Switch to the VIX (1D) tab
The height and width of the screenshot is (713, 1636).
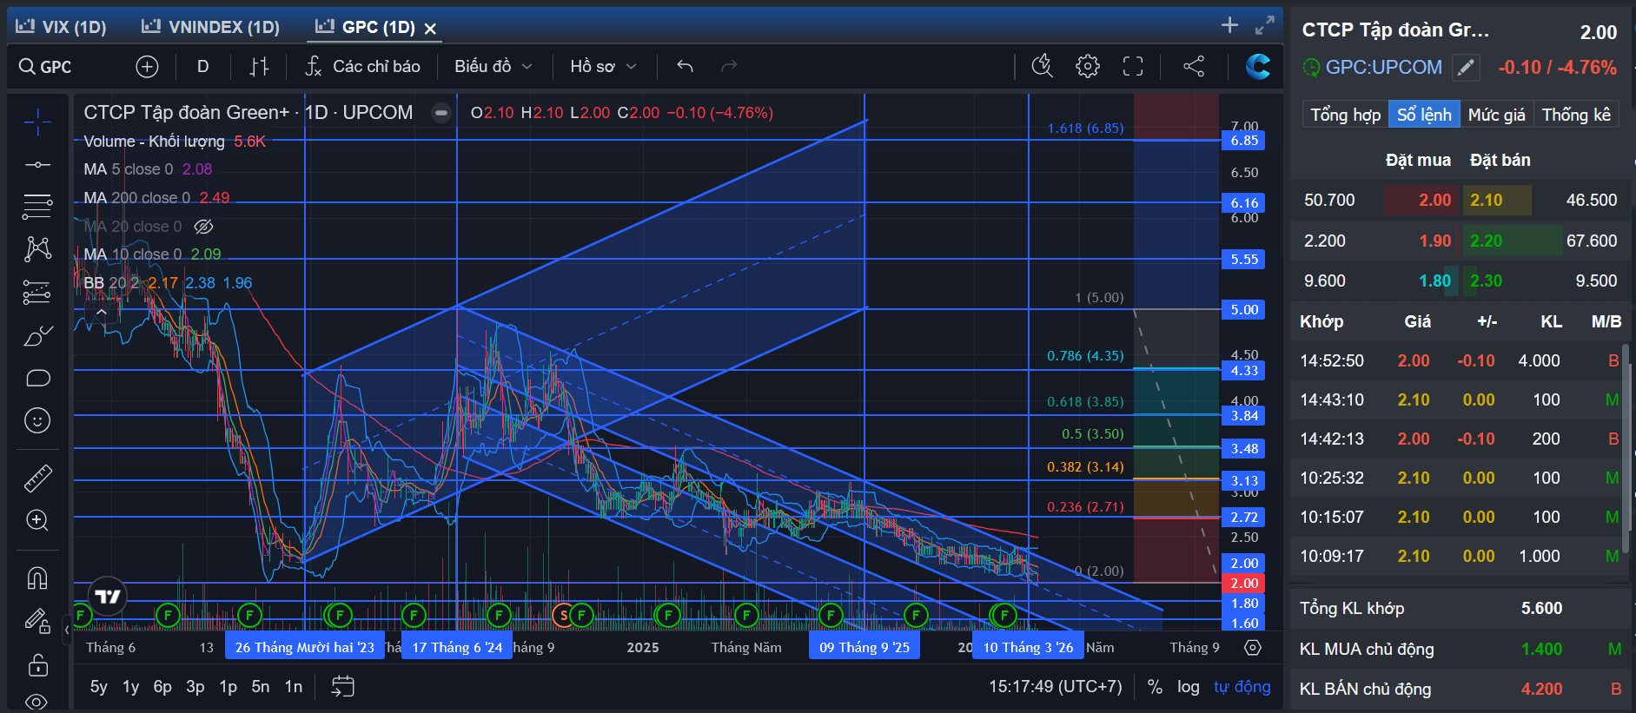point(61,27)
